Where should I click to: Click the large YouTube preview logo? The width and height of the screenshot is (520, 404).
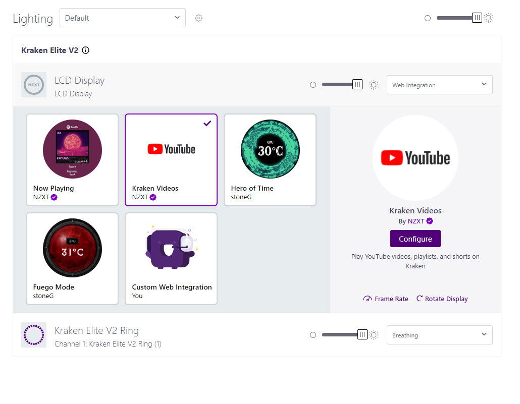tap(415, 158)
